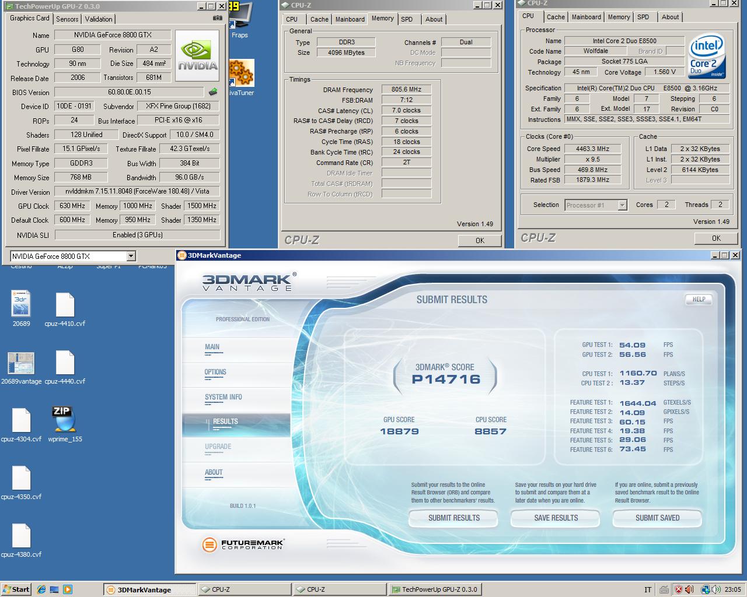The height and width of the screenshot is (597, 747).
Task: Open Mainboard tab in CPU-Z processor window
Action: [586, 17]
